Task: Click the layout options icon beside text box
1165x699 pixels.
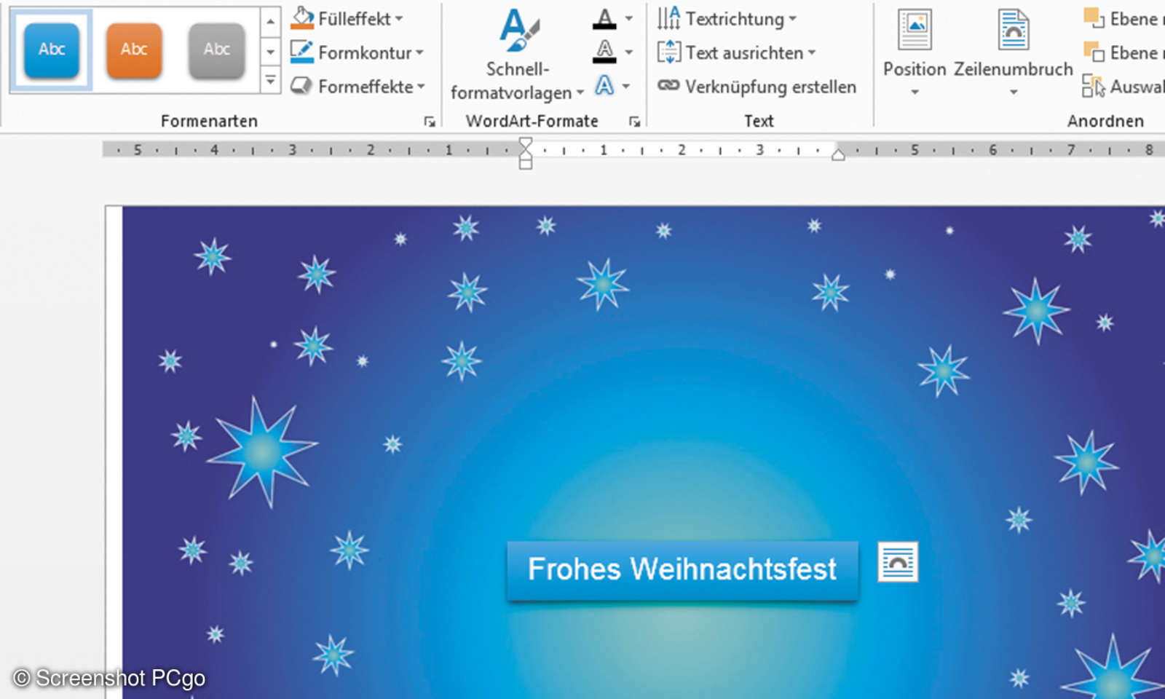Action: [x=899, y=562]
